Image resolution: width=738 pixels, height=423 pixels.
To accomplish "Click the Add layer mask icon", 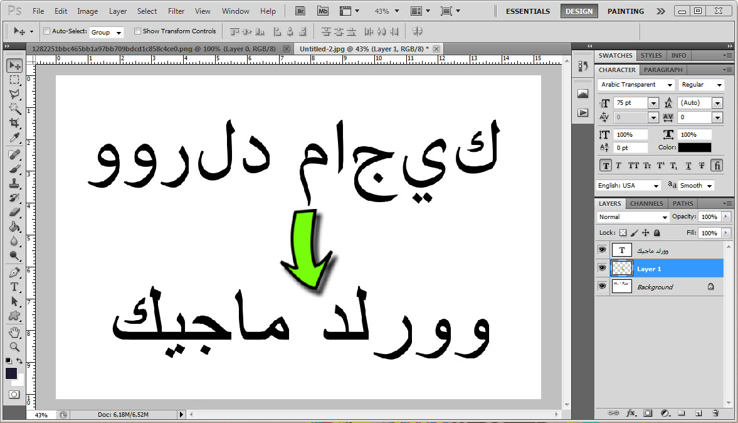I will 648,413.
